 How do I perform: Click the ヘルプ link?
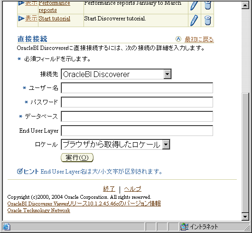[x=132, y=189]
